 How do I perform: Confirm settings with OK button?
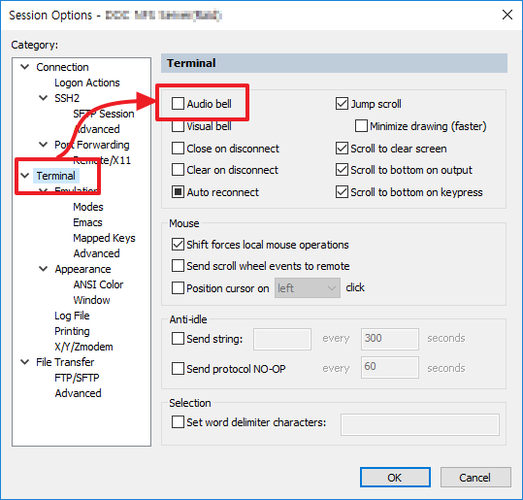coord(395,478)
